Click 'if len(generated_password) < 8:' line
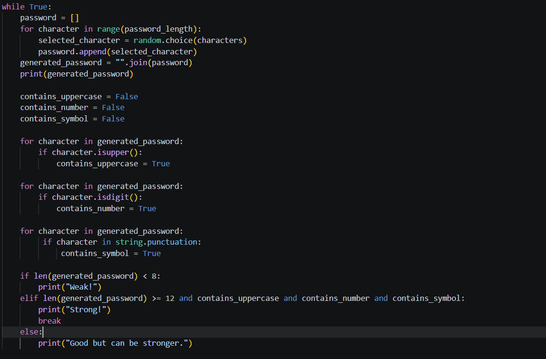 (x=90, y=276)
